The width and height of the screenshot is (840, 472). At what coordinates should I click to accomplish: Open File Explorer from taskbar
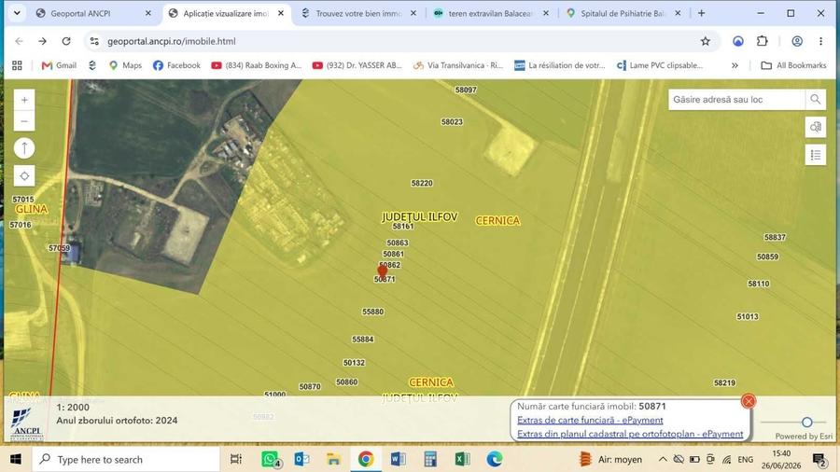[x=333, y=459]
